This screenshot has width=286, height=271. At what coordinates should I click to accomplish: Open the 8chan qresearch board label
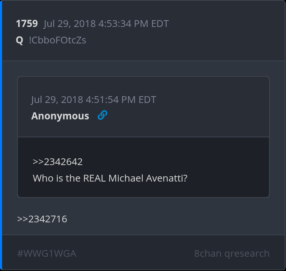[232, 253]
